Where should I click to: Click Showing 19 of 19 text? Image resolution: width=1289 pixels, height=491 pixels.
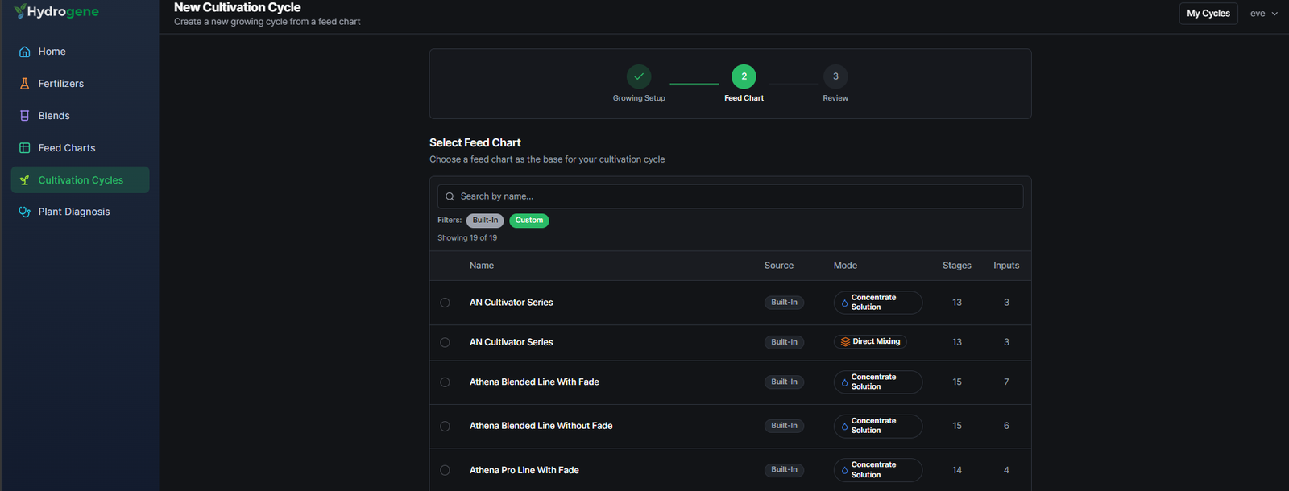pyautogui.click(x=467, y=238)
